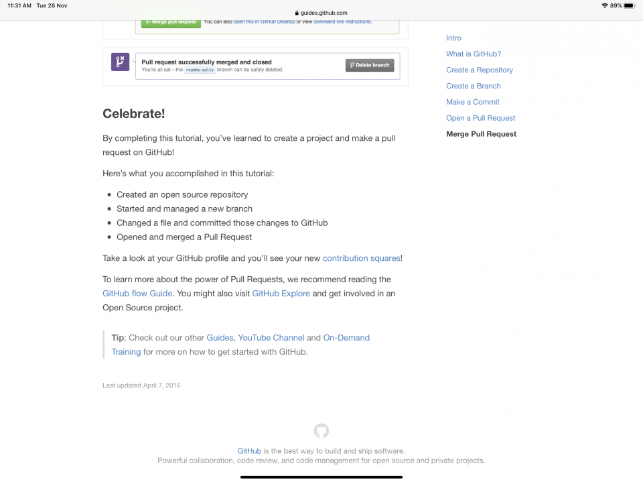643x482 pixels.
Task: Jump to the Intro section
Action: (453, 38)
